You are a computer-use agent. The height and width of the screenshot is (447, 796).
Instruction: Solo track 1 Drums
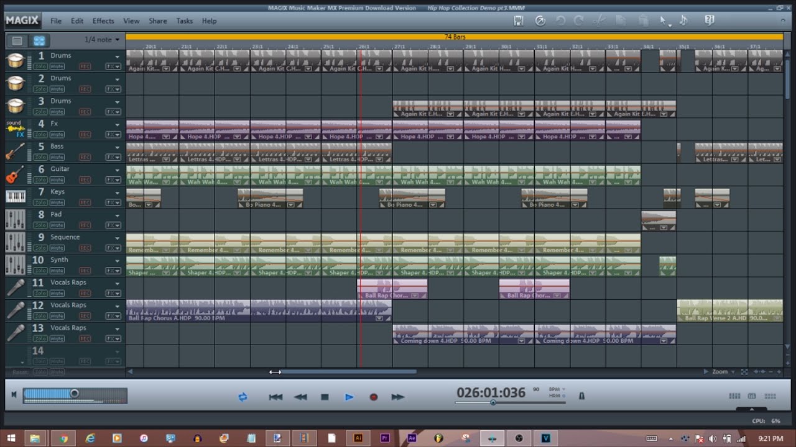40,66
